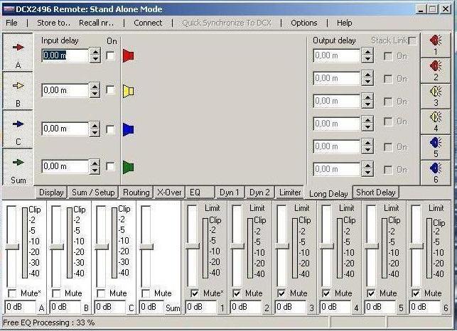Unmute output channel 6
This screenshot has width=457, height=331.
(x=416, y=293)
